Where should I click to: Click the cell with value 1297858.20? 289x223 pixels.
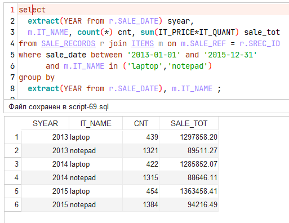click(x=189, y=137)
